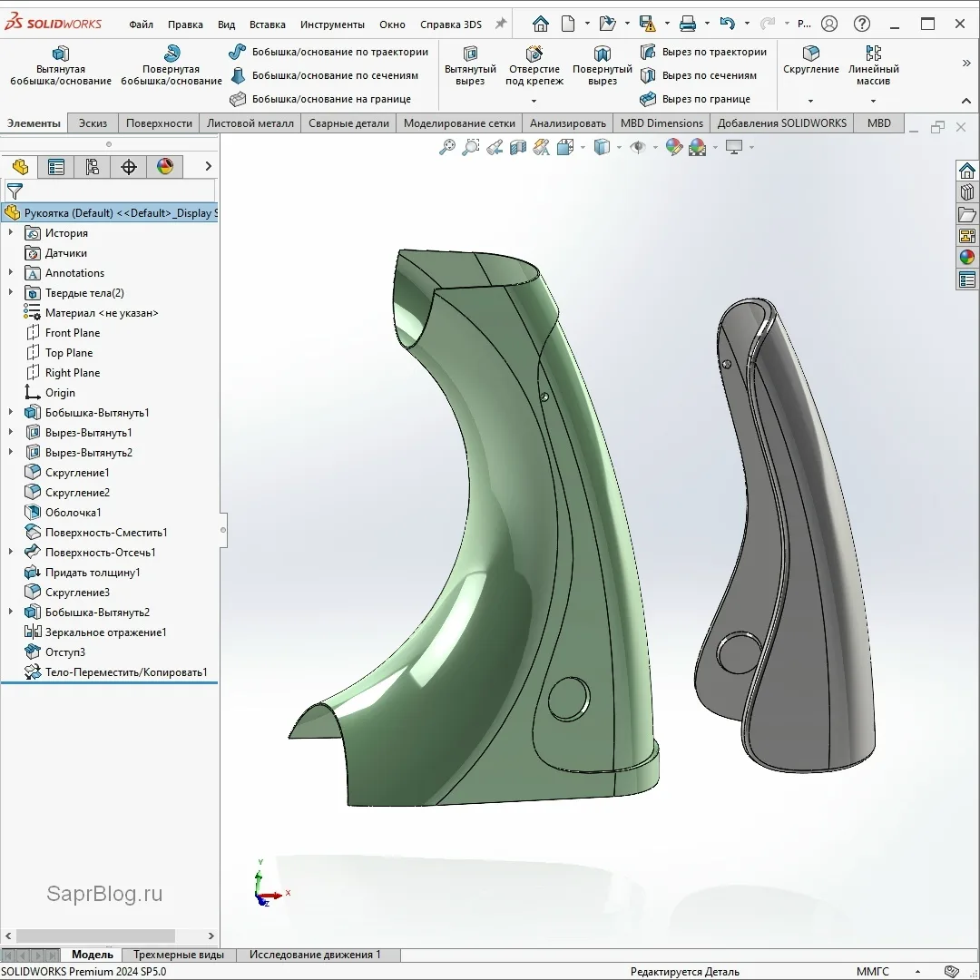Choose Вырез по сечениям

point(698,75)
